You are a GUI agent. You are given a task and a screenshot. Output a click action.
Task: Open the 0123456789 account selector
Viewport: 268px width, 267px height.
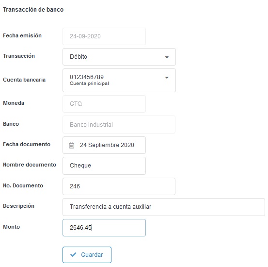119,80
